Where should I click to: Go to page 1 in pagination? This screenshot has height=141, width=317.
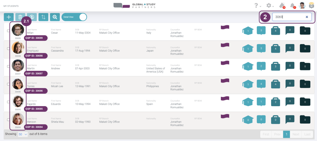coord(287,134)
